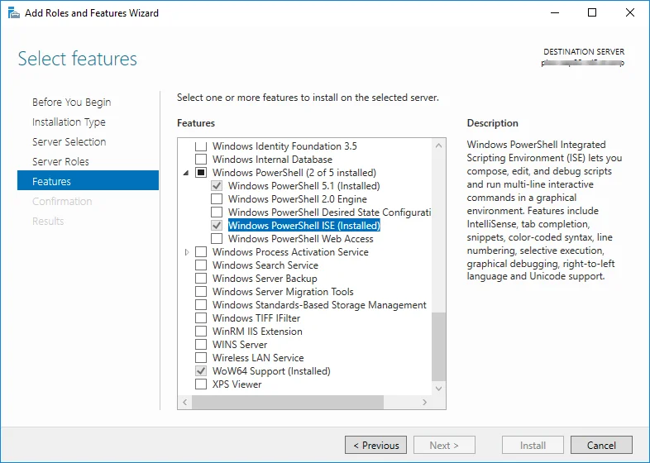
Task: Enable Windows PowerShell Web Access checkbox
Action: point(217,239)
